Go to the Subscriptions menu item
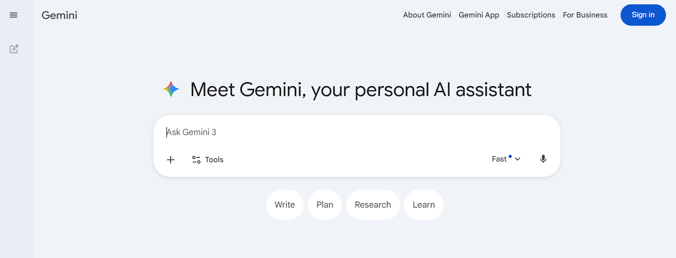The height and width of the screenshot is (258, 676). [530, 15]
